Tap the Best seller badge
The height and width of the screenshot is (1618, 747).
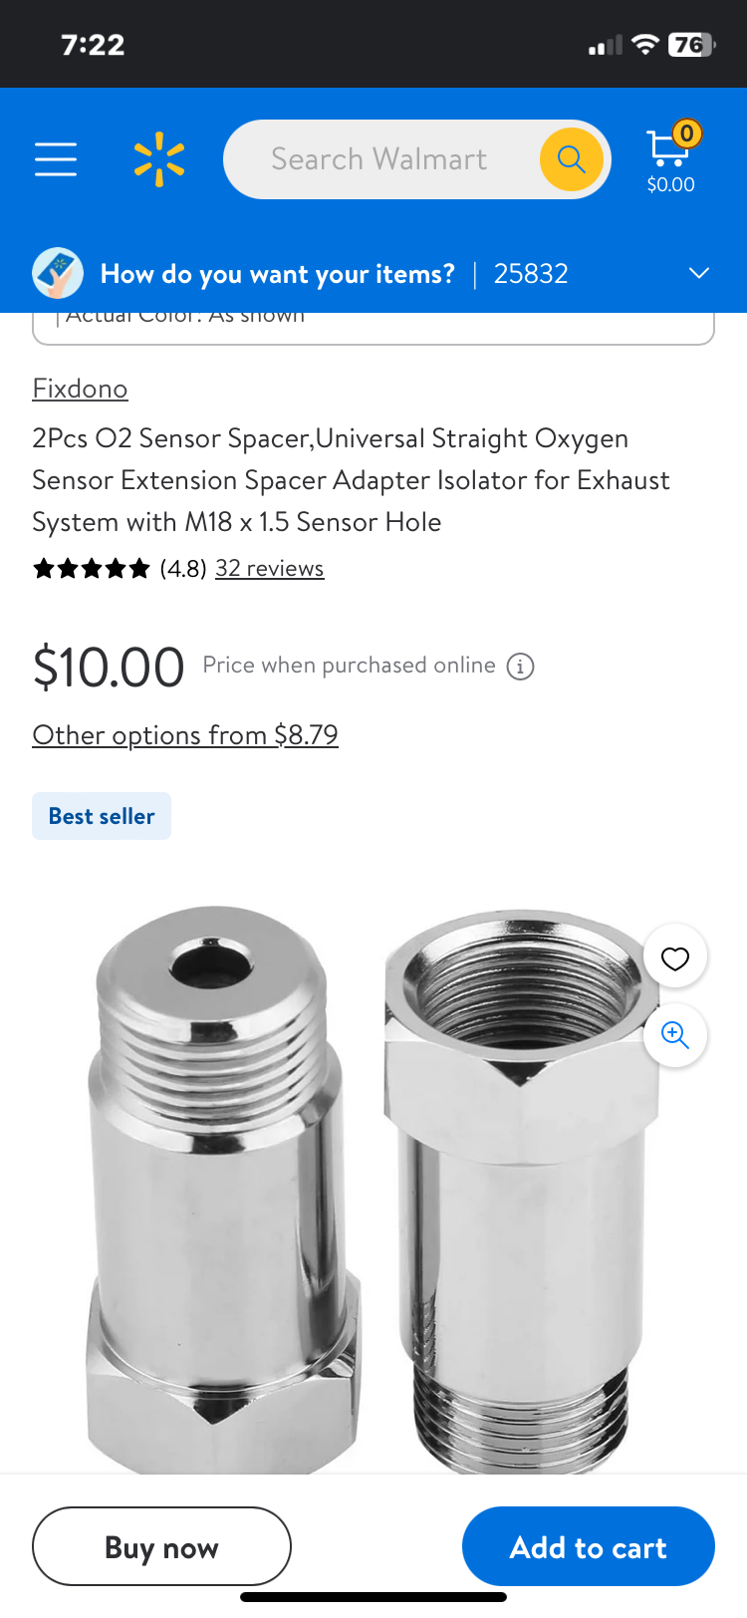pyautogui.click(x=102, y=816)
